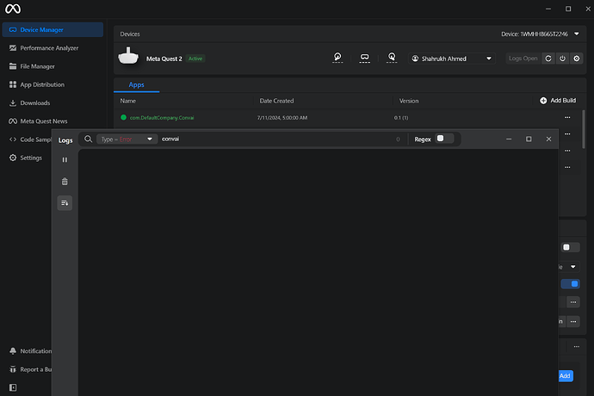Viewport: 594px width, 396px height.
Task: Click the 7/11/2024, 5:00:00 AM date cell
Action: click(x=282, y=118)
